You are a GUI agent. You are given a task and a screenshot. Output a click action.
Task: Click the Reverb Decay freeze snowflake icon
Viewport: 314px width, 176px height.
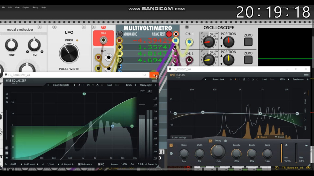click(x=225, y=141)
